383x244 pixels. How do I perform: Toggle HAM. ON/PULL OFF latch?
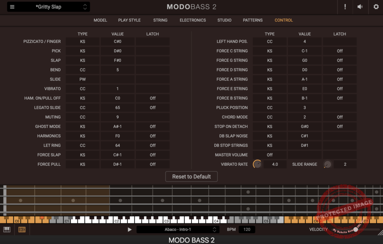tap(153, 98)
